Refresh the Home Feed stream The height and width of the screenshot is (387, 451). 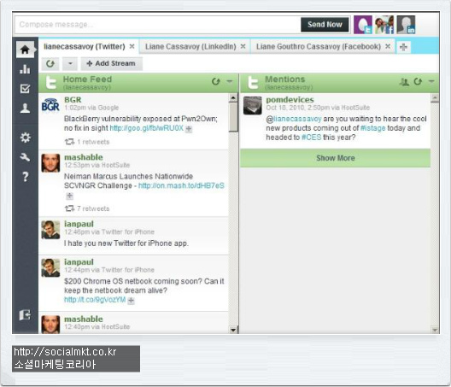[216, 82]
